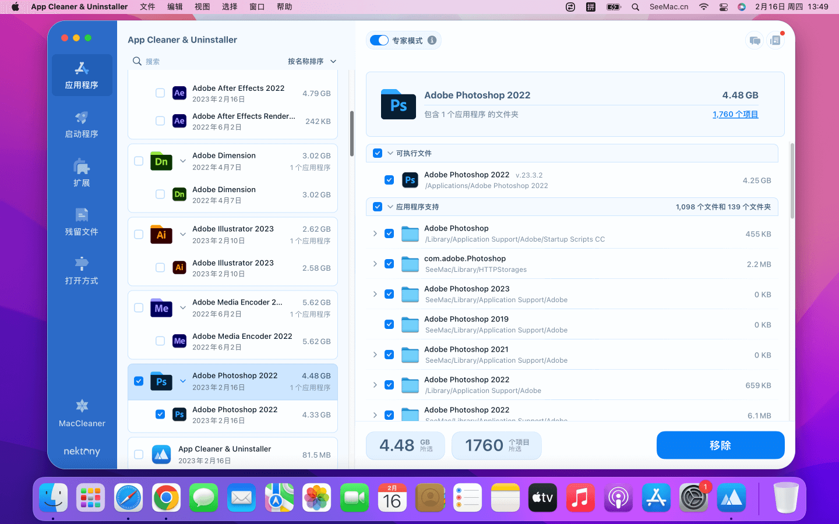Uncheck com.adobe.Photoshop folder checkbox
The width and height of the screenshot is (839, 524).
point(389,264)
